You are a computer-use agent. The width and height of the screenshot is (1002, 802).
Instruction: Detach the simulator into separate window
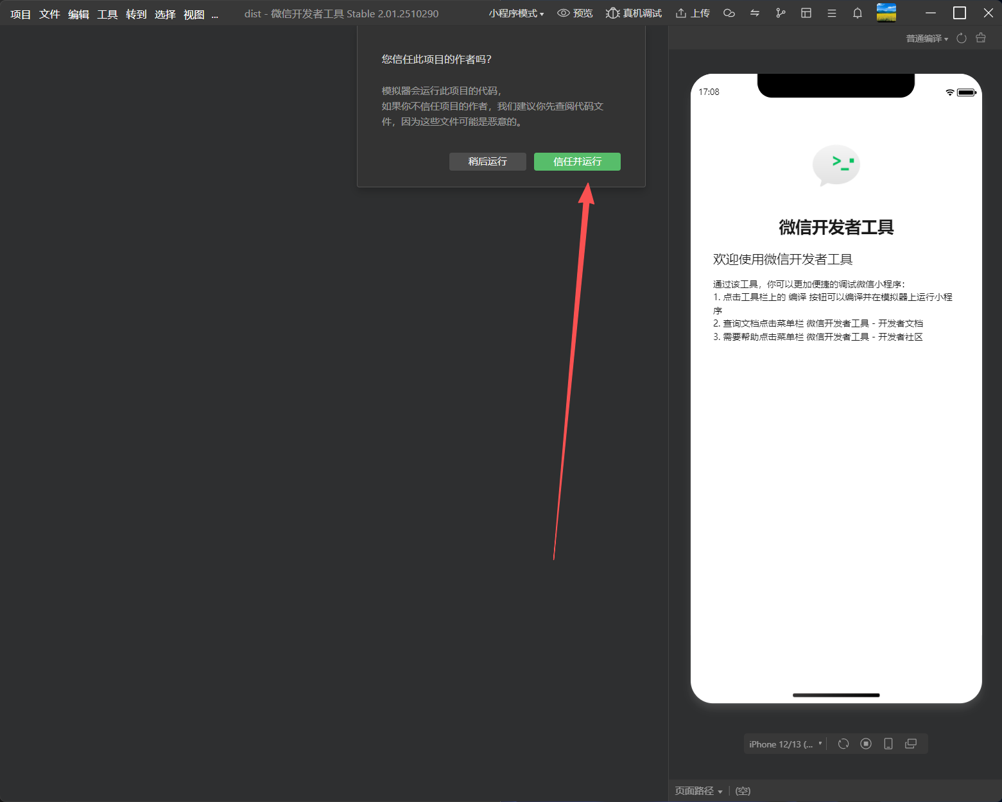[911, 744]
